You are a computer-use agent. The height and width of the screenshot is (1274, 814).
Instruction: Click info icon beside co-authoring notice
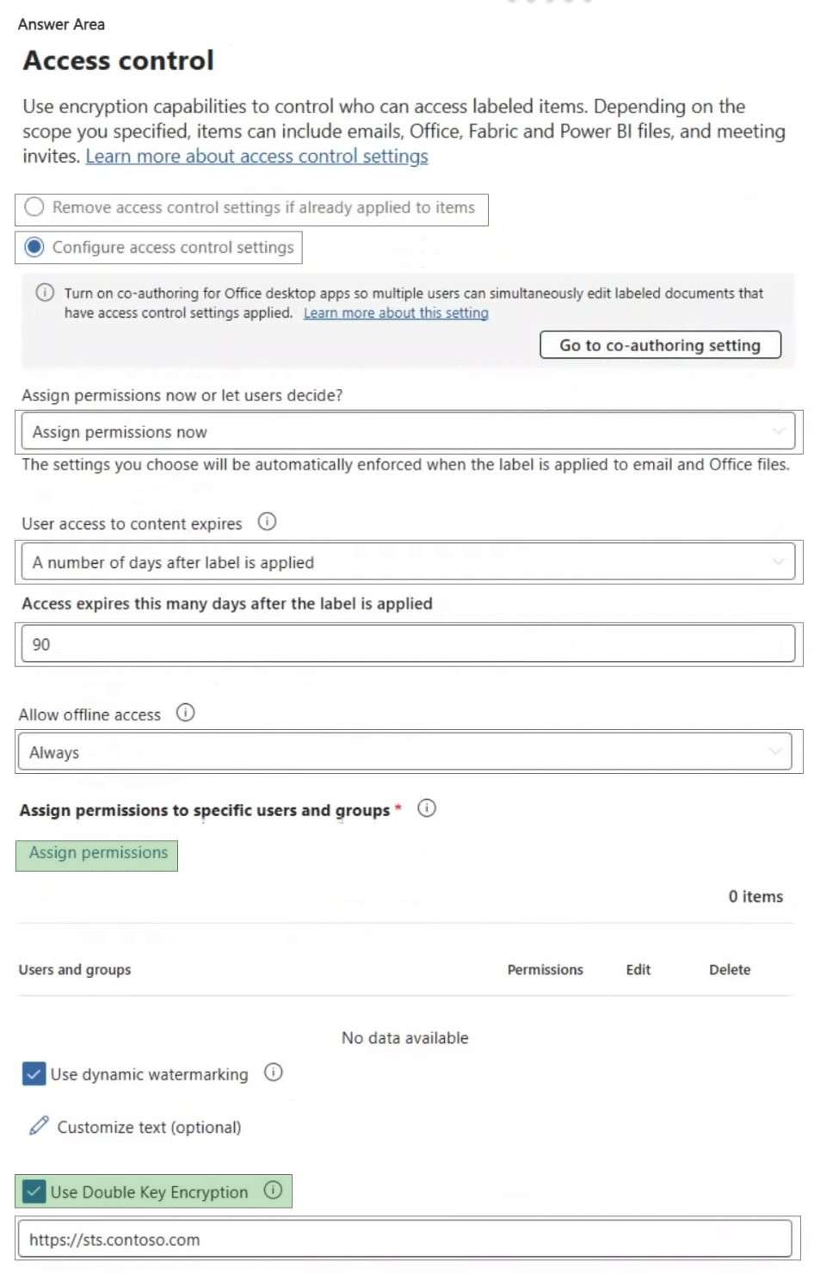pos(45,293)
